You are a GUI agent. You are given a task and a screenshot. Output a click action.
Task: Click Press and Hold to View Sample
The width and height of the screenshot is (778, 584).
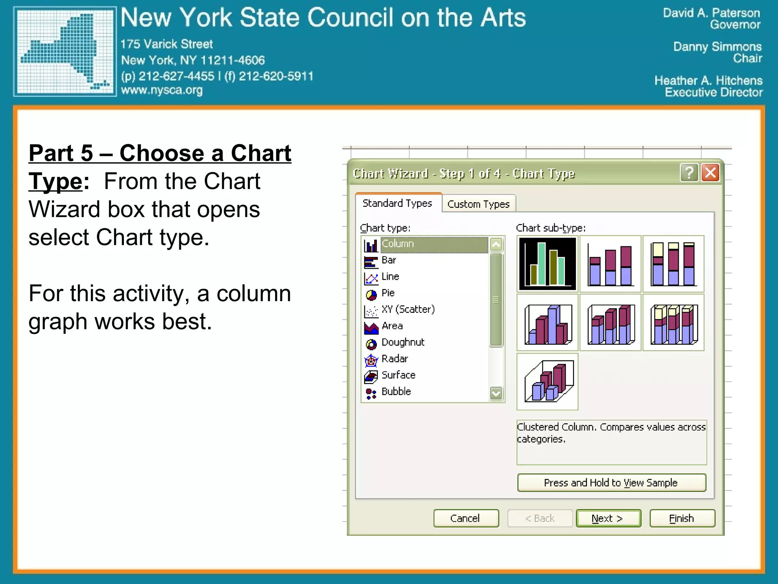tap(612, 483)
